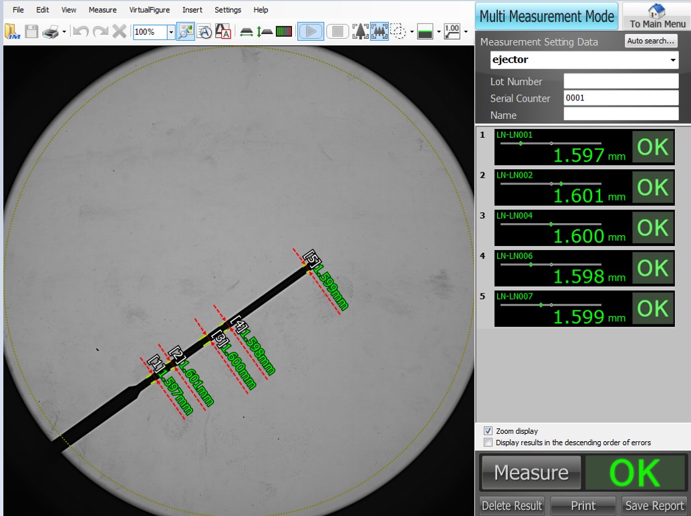Click the Save Report button
The image size is (691, 516).
pos(654,506)
